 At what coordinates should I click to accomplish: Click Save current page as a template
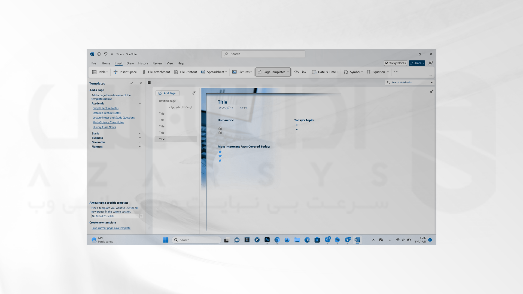(111, 228)
